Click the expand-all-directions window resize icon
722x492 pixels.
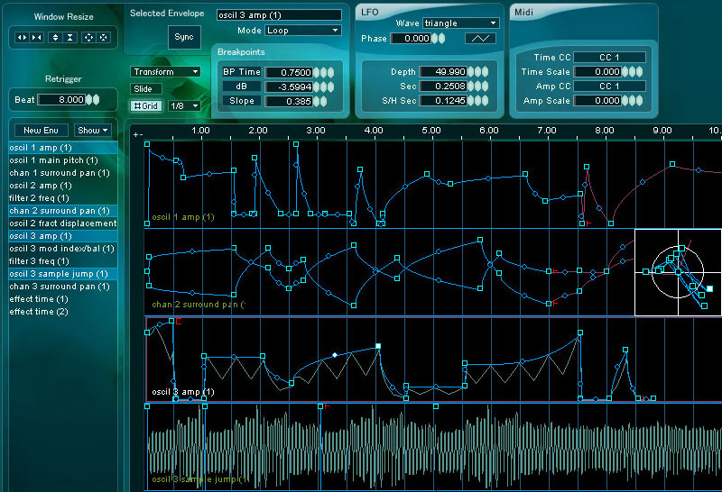click(x=88, y=38)
